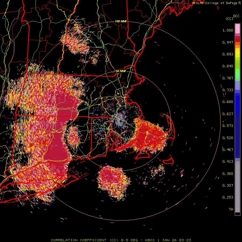Select the 0.947 scale value
Screen dimensions: 242x242
tap(228, 42)
